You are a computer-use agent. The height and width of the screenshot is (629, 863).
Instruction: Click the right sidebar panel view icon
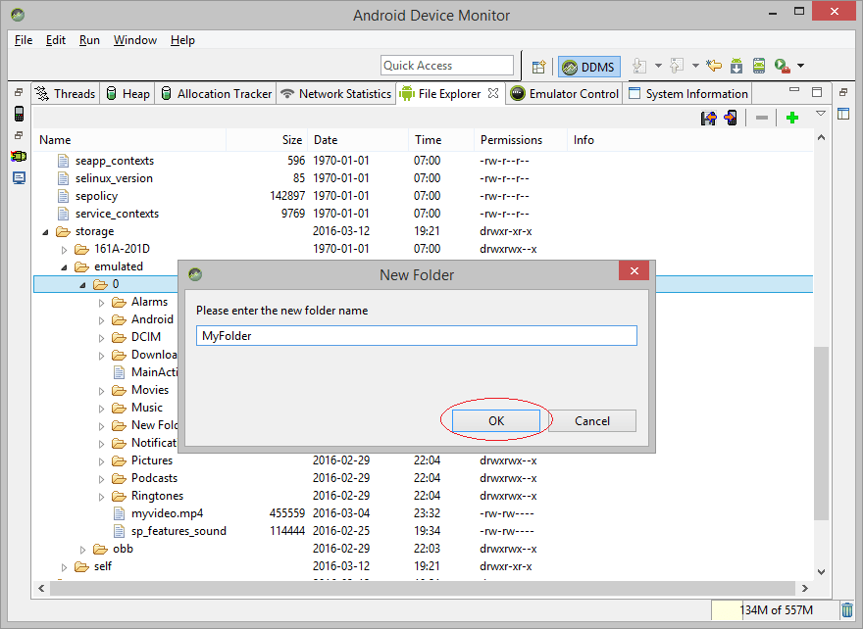[x=843, y=114]
